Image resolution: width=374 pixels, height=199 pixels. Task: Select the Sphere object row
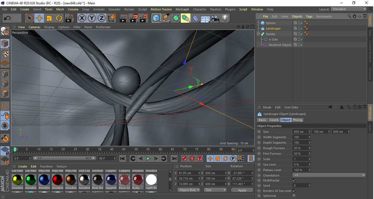pos(270,23)
